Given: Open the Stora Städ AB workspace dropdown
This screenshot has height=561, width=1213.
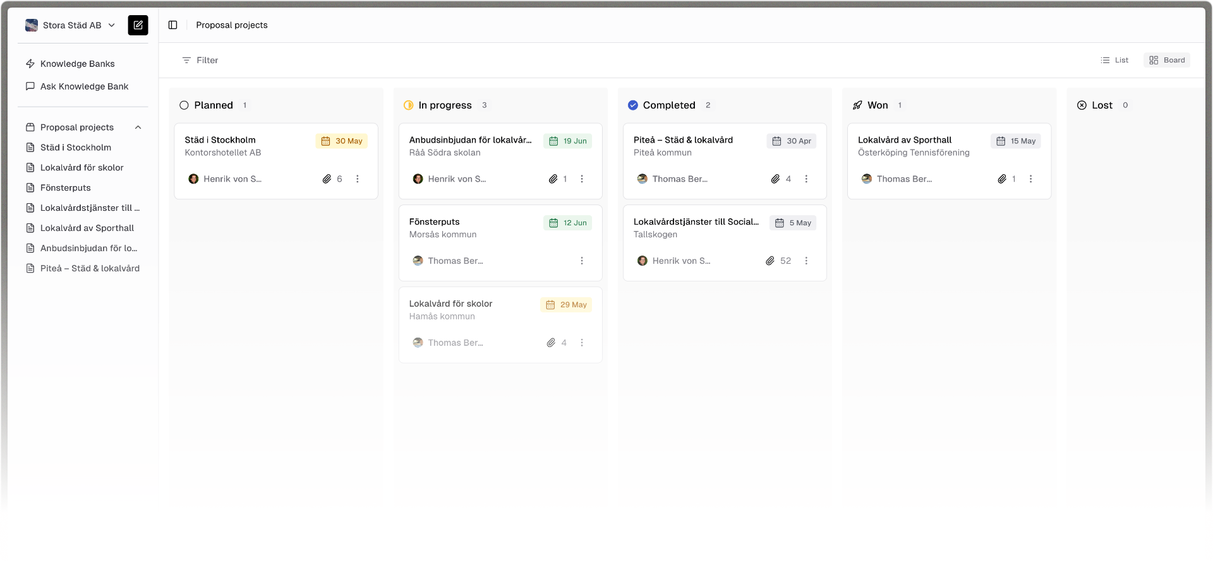Looking at the screenshot, I should (x=70, y=25).
